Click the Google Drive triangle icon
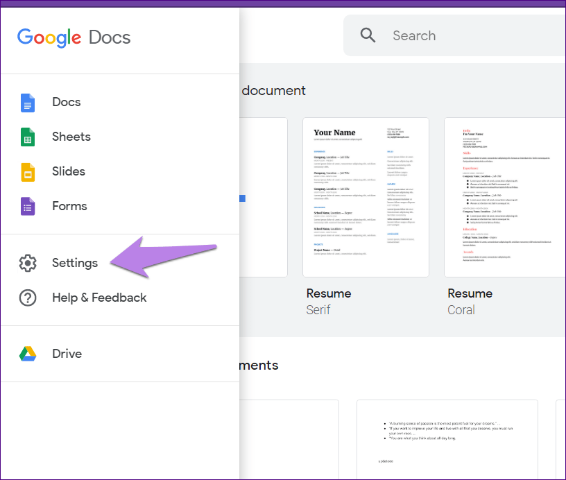The image size is (566, 480). click(28, 354)
